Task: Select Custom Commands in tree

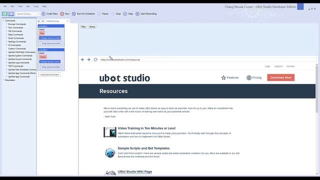Action: (x=17, y=48)
